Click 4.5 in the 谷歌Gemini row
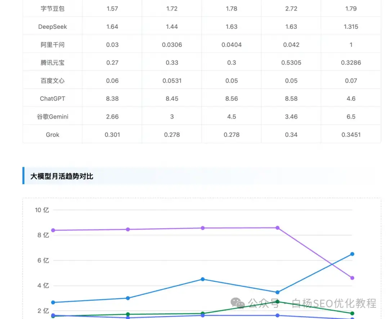 (x=232, y=117)
